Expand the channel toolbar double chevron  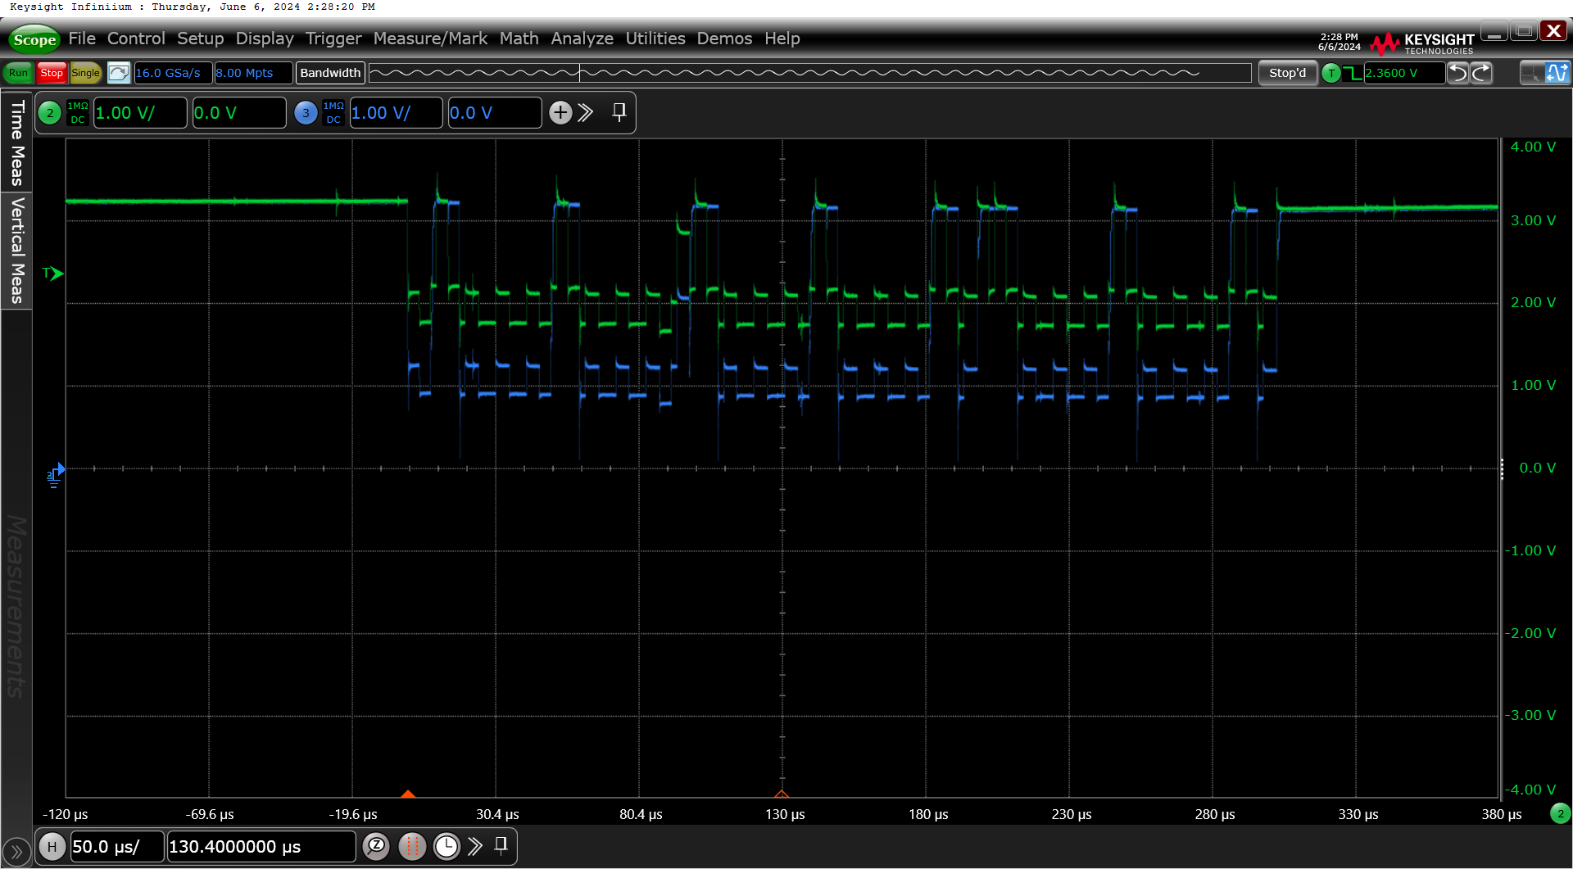tap(585, 113)
